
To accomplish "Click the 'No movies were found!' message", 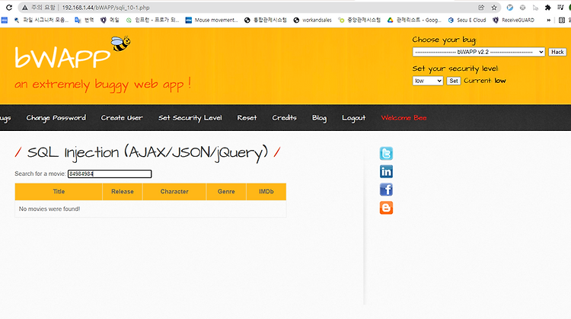I will (x=49, y=209).
